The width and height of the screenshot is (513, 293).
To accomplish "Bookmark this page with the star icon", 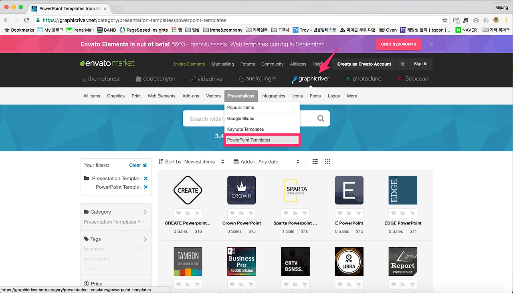I will 444,20.
